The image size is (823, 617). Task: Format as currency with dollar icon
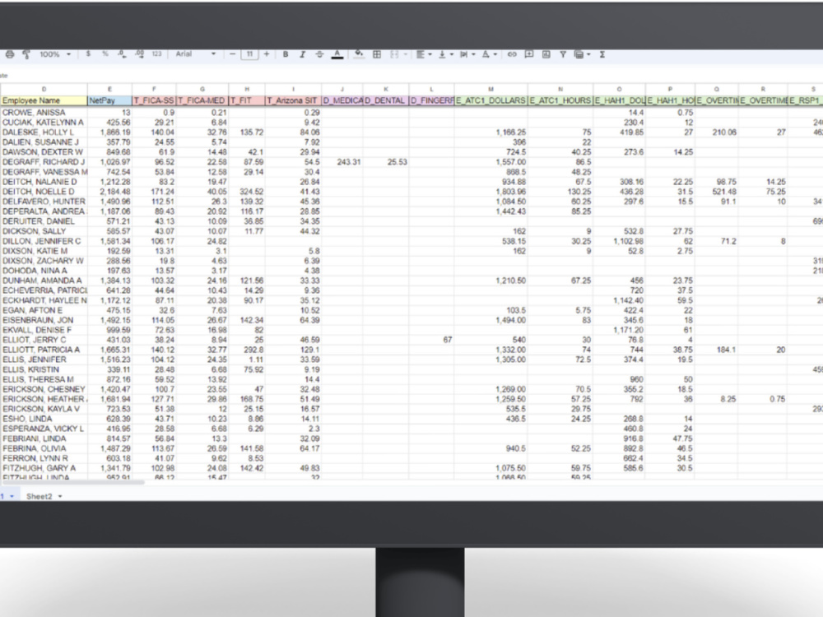tap(88, 54)
